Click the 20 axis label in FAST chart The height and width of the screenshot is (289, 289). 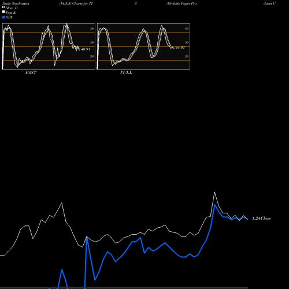[92, 56]
